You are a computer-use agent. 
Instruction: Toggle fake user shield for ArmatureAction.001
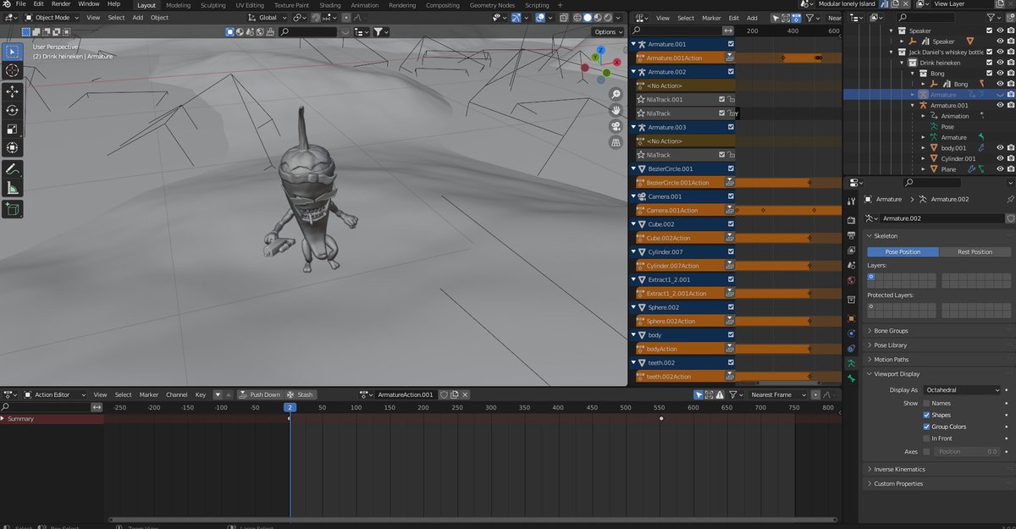(x=444, y=394)
